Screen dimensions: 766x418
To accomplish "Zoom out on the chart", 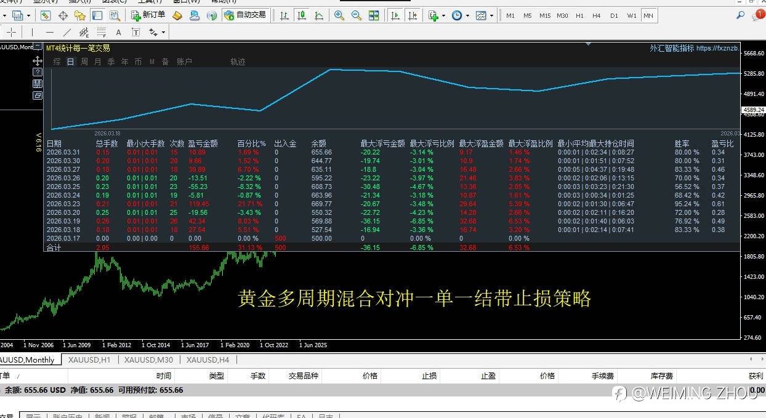I will pos(356,15).
